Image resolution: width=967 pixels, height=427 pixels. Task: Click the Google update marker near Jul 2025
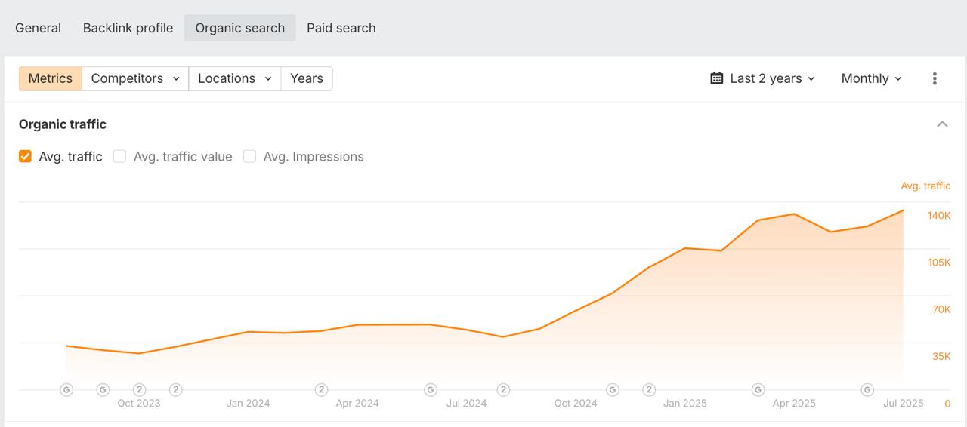[x=867, y=390]
